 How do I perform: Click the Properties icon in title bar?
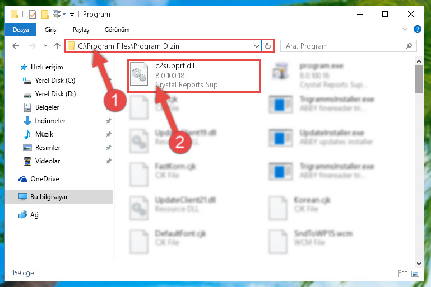[x=32, y=15]
